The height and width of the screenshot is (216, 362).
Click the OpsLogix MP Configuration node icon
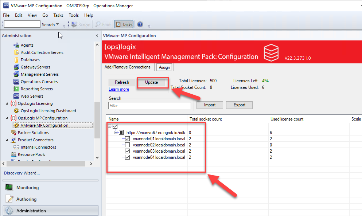(x=13, y=118)
